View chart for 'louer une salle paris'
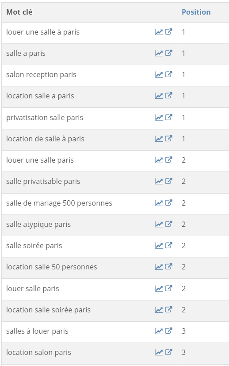This screenshot has width=229, height=366. [159, 160]
